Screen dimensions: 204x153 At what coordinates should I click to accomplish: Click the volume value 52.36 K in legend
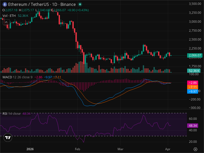tap(23, 16)
